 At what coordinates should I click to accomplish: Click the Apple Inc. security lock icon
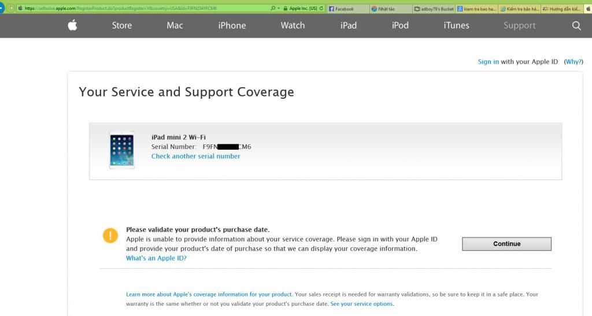click(284, 9)
